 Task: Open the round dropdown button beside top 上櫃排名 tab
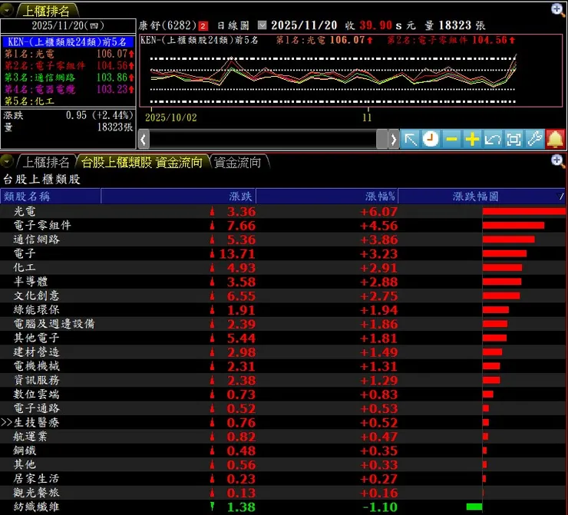[6, 10]
